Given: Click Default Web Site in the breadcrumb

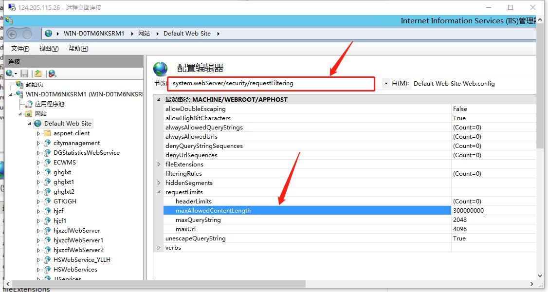Looking at the screenshot, I should 187,34.
